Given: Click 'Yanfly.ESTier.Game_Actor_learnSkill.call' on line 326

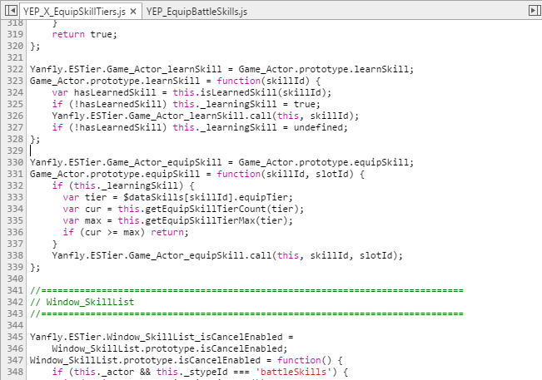Looking at the screenshot, I should tap(162, 116).
